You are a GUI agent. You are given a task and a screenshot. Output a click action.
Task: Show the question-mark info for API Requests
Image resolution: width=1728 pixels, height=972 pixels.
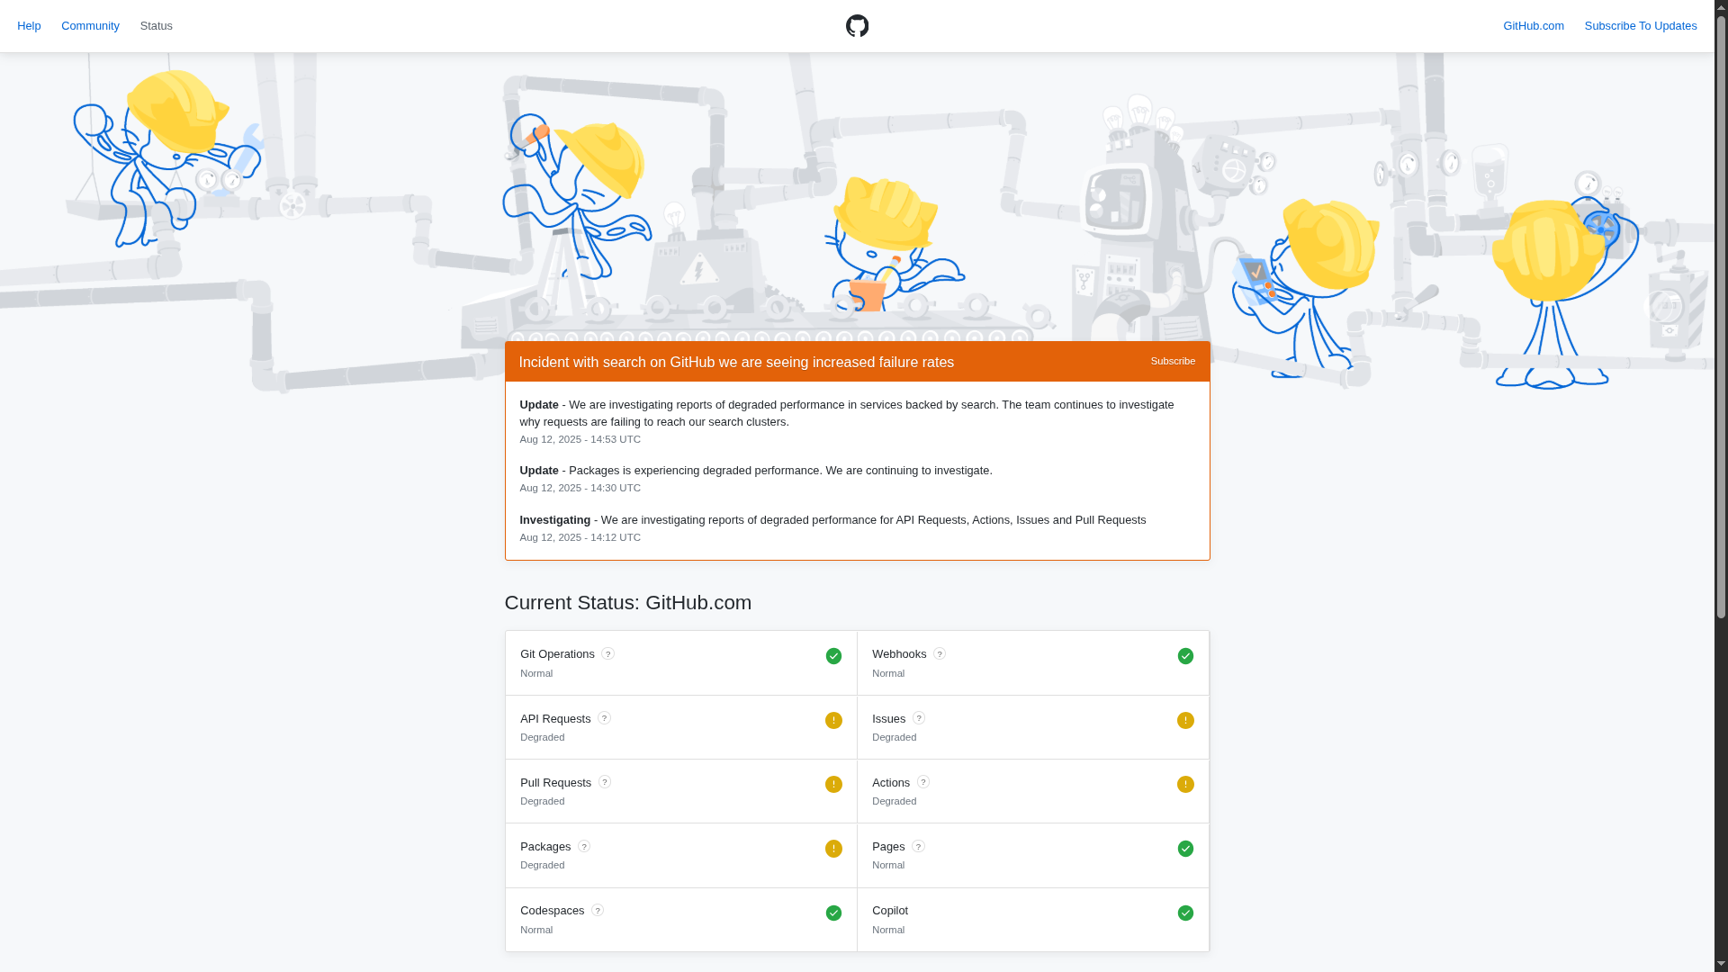[604, 718]
